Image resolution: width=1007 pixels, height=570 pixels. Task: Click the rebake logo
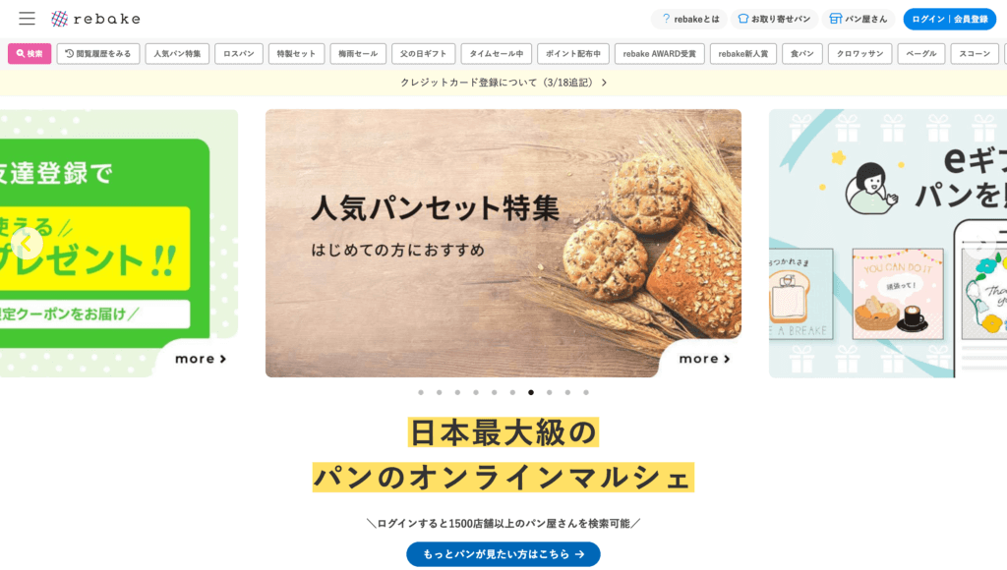[x=95, y=19]
